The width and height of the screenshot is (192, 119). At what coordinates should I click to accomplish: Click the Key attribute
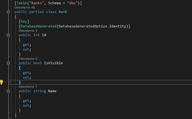[x=24, y=22]
